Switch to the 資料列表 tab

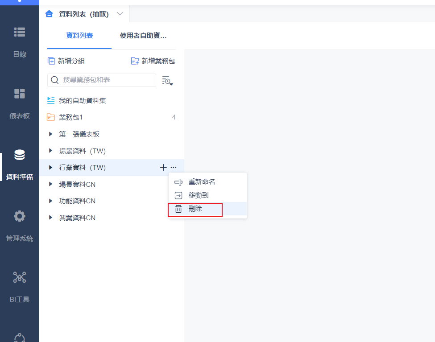79,36
